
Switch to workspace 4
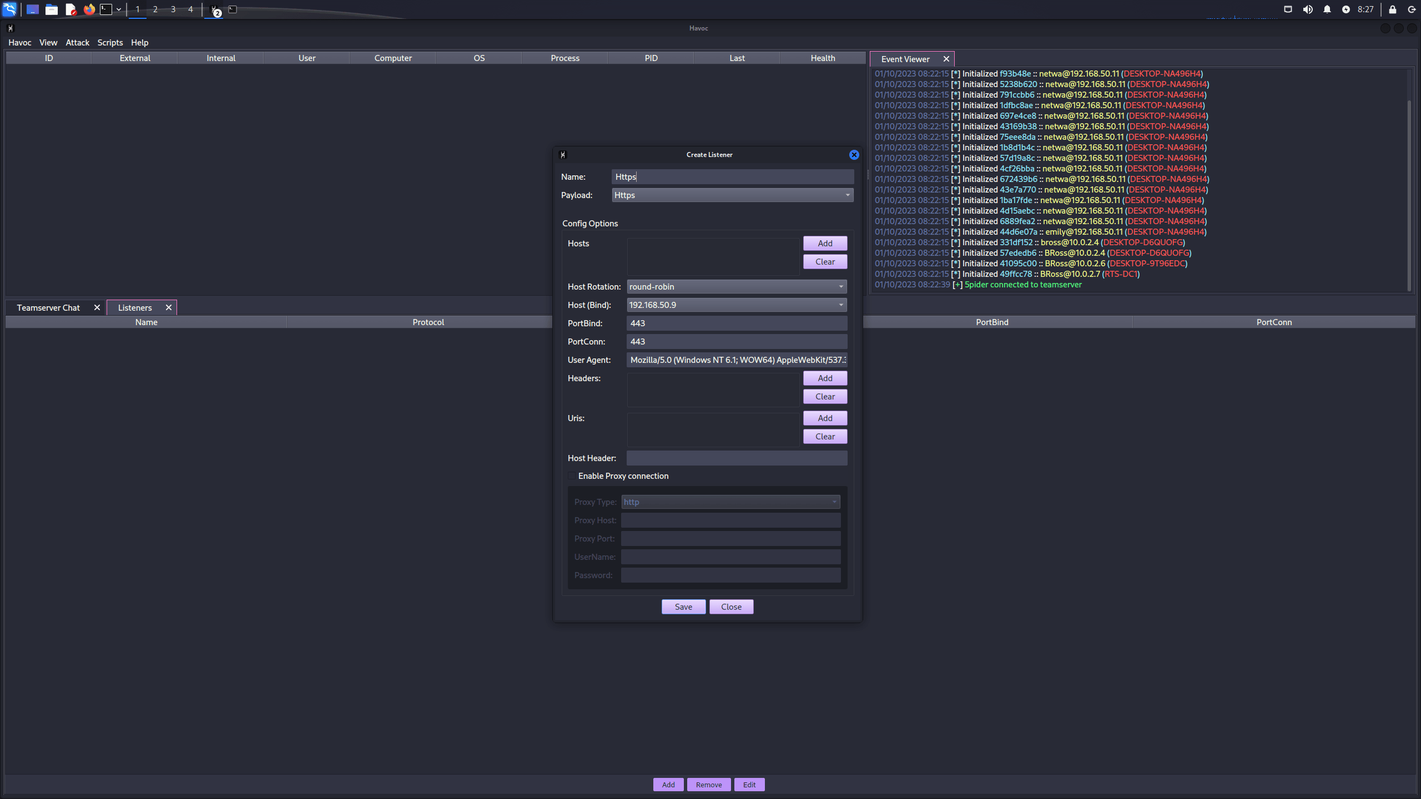point(191,9)
